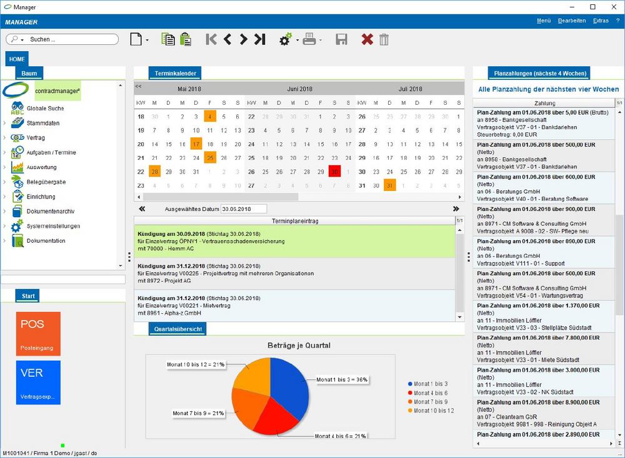Select the Quartalsübersicht tab
Image resolution: width=625 pixels, height=458 pixels.
[x=177, y=329]
